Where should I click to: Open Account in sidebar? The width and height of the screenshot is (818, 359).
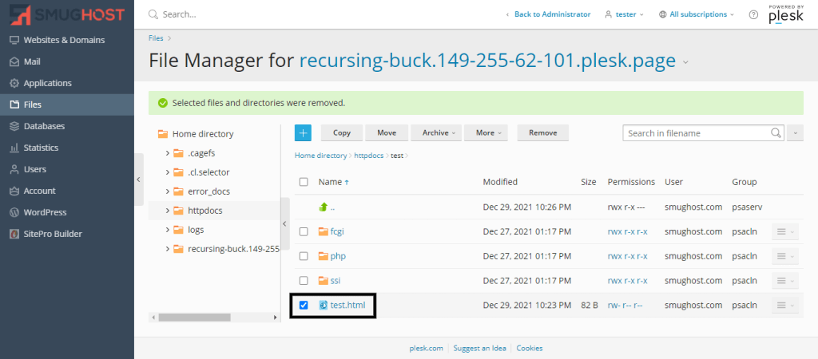(x=67, y=191)
